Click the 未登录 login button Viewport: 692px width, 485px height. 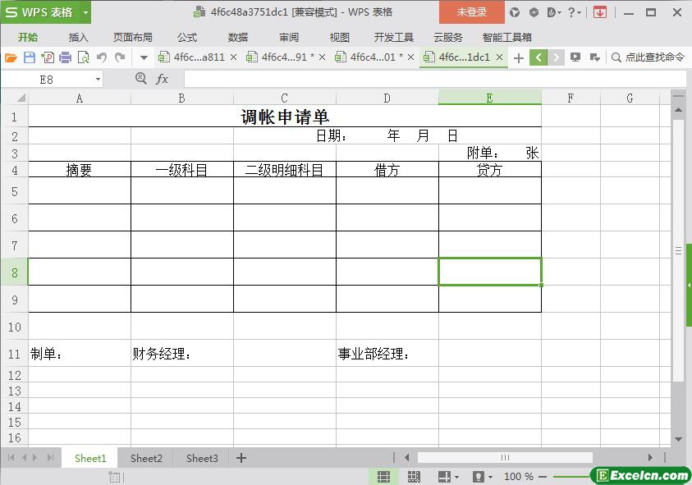472,12
